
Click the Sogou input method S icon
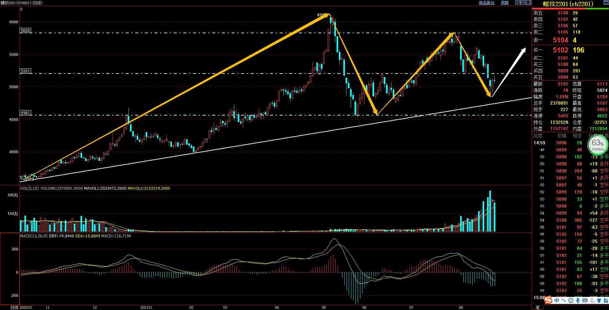[x=548, y=300]
